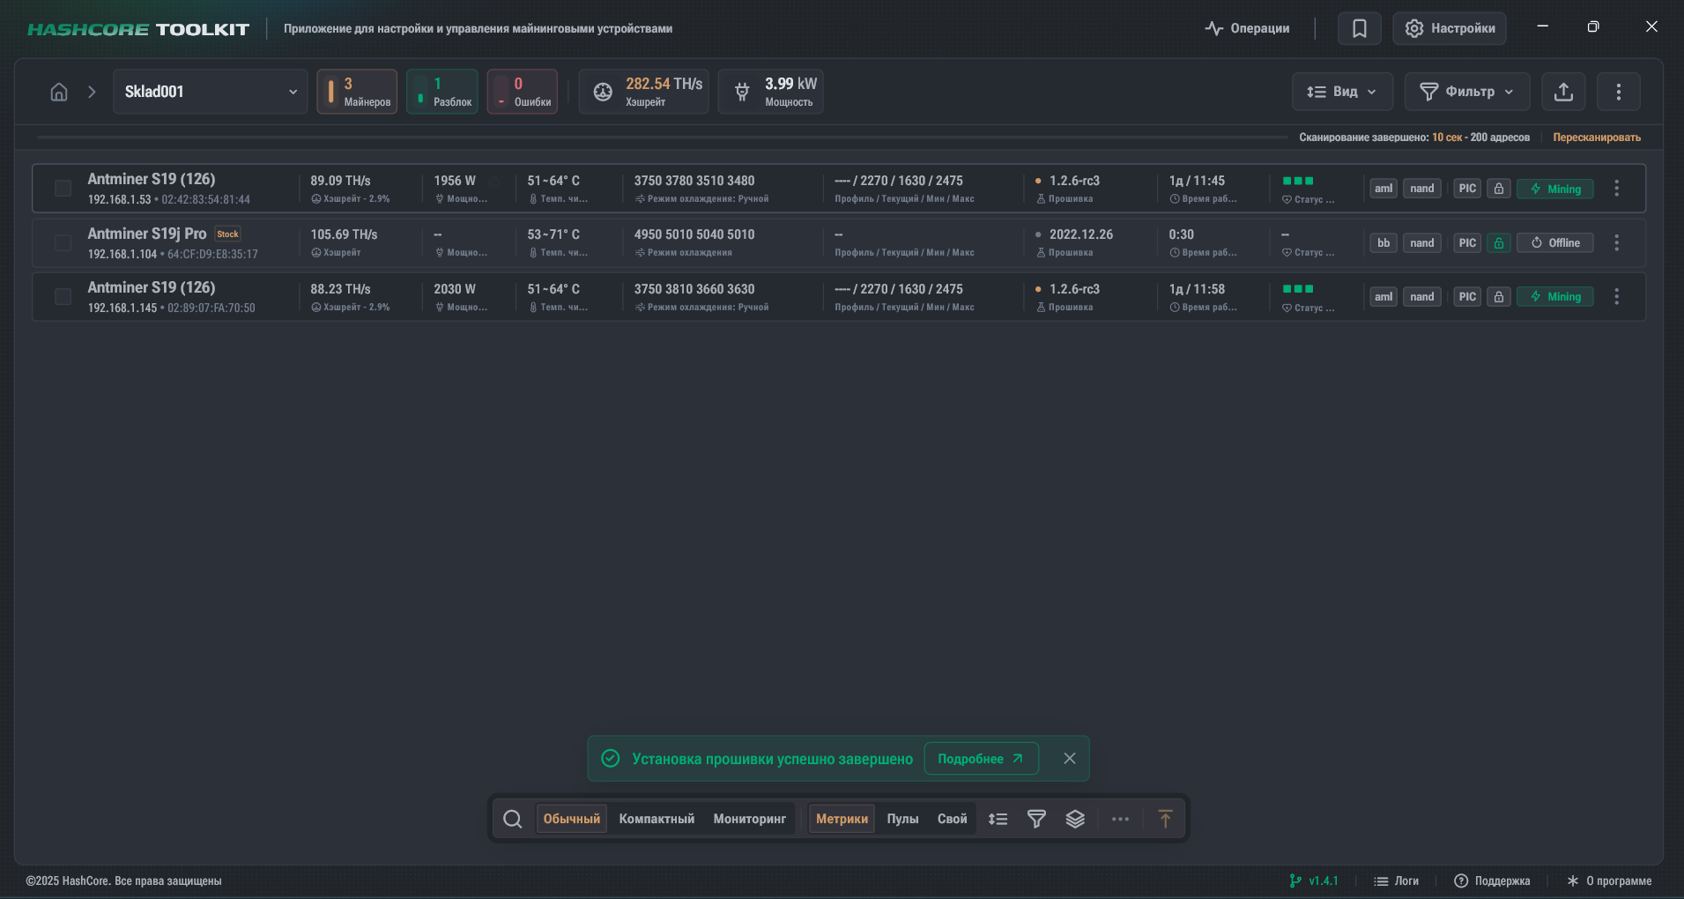Viewport: 1684px width, 899px height.
Task: Open Настройки settings
Action: tap(1450, 28)
